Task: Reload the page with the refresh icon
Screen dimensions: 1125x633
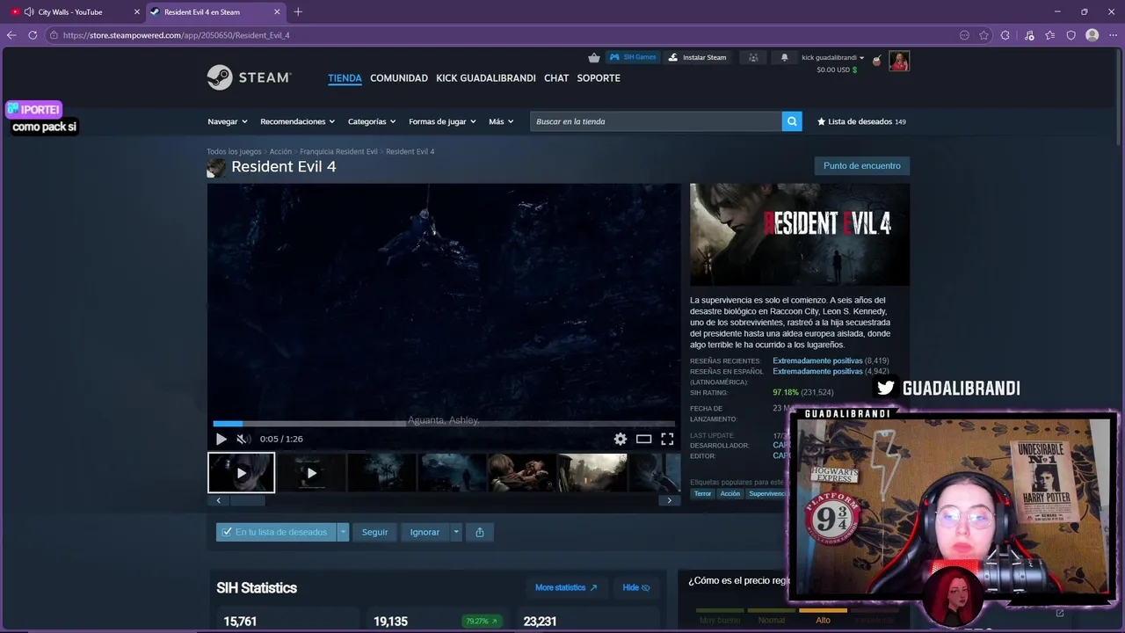Action: tap(33, 35)
